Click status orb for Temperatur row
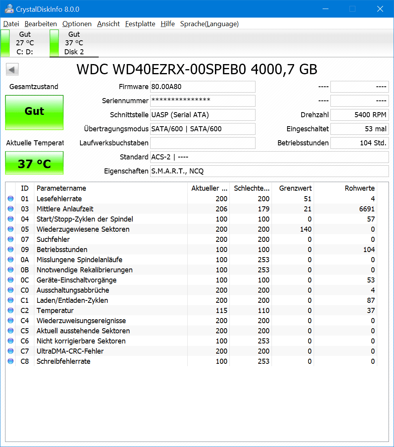The height and width of the screenshot is (447, 394). pos(11,310)
